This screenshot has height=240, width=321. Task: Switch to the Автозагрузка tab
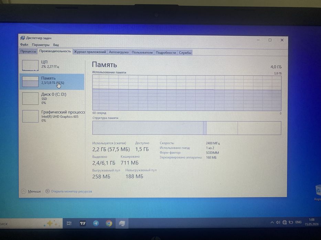point(119,52)
